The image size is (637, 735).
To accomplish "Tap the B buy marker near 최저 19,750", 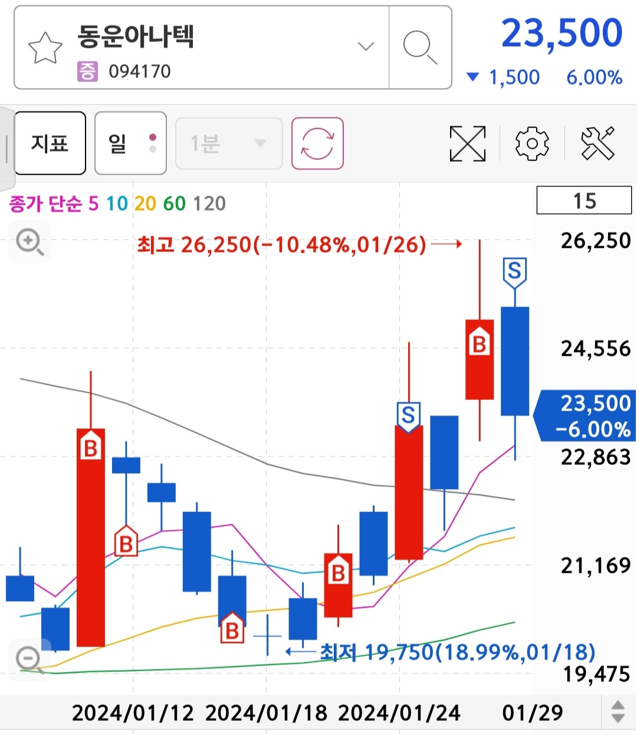I will [x=232, y=628].
